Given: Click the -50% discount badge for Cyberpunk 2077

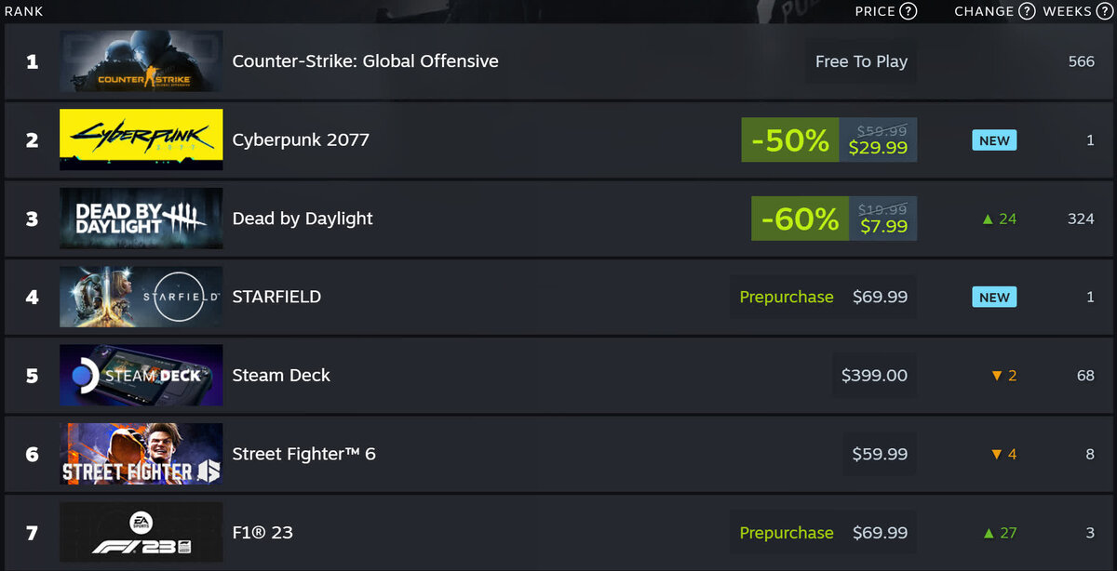Looking at the screenshot, I should [x=790, y=139].
